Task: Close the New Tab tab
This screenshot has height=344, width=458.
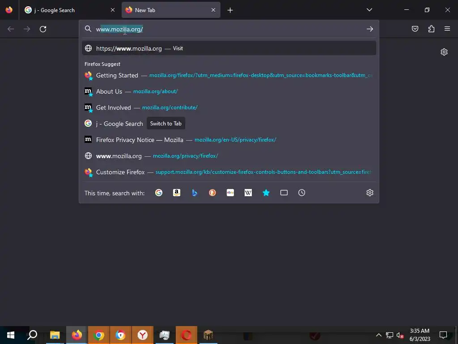Action: click(x=213, y=10)
